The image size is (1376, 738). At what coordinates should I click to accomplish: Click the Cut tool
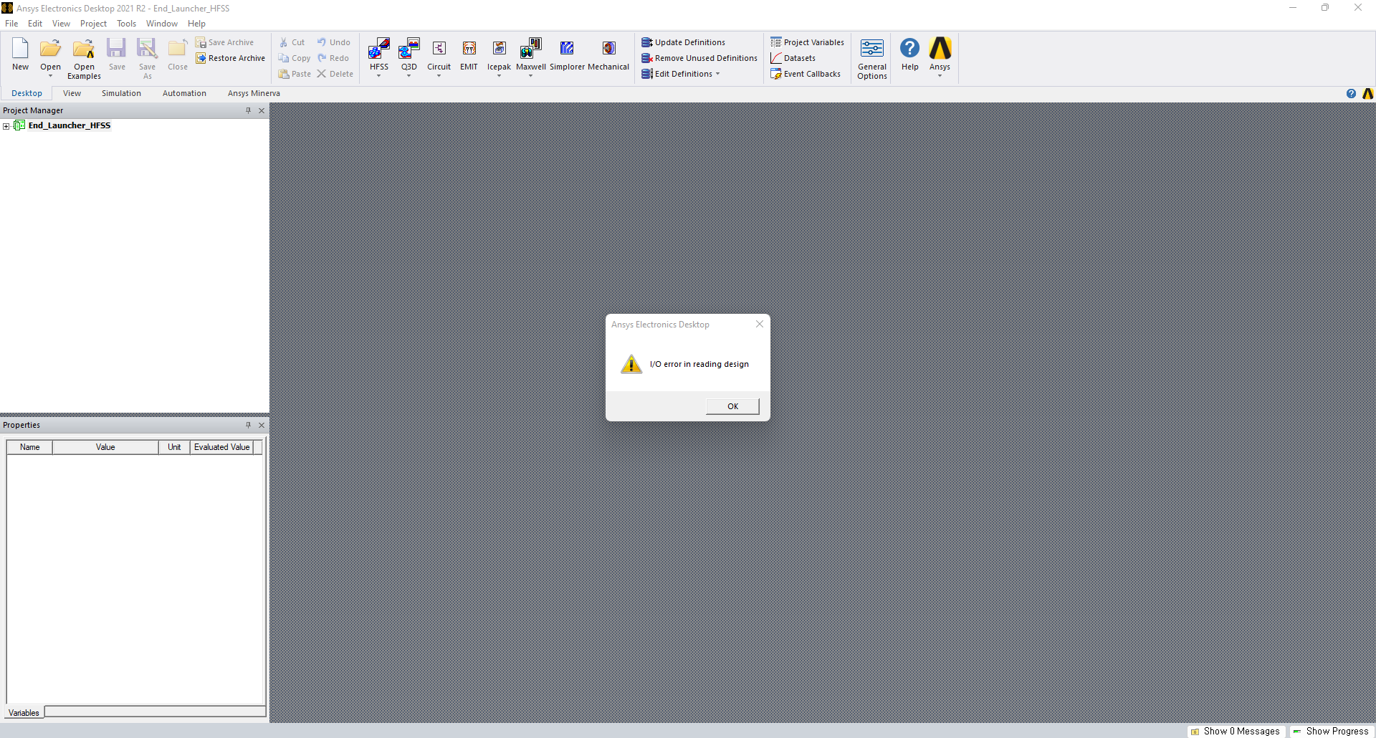292,42
